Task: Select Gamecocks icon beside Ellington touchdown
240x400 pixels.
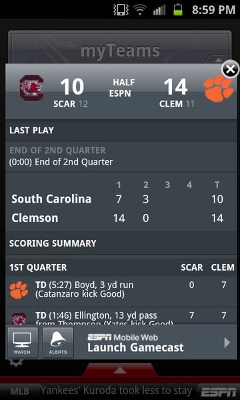Action: [x=19, y=319]
